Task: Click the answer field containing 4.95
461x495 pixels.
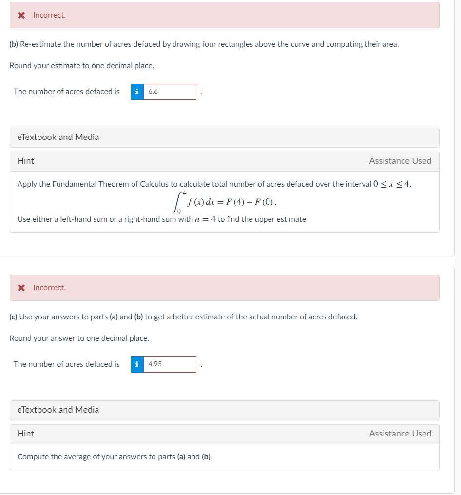Action: pyautogui.click(x=170, y=364)
